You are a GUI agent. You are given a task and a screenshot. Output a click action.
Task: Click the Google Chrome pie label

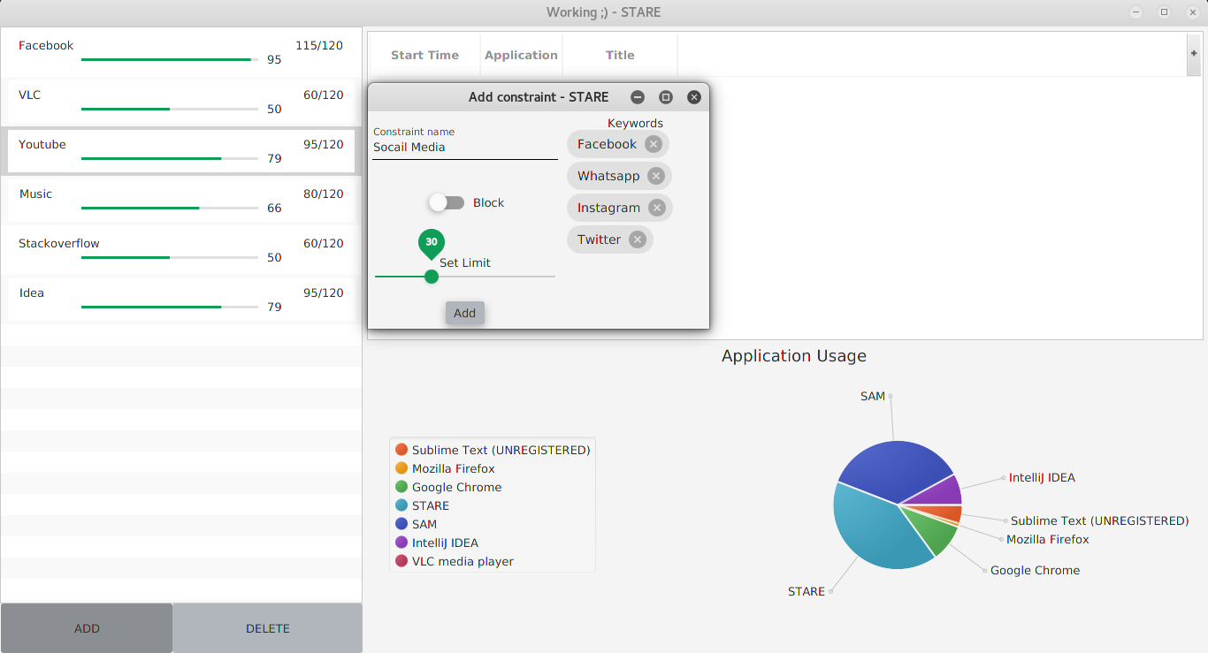coord(1035,570)
